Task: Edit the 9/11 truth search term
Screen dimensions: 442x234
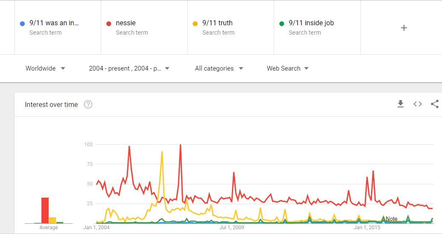Action: (x=217, y=23)
